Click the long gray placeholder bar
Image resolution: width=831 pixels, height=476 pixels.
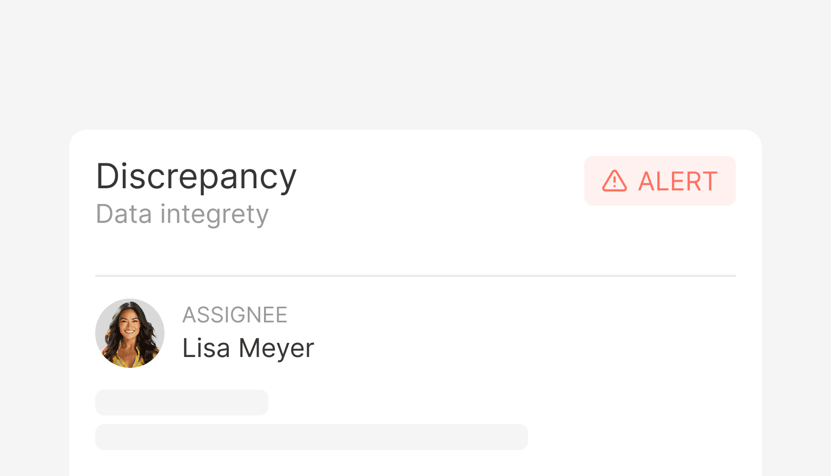[312, 437]
